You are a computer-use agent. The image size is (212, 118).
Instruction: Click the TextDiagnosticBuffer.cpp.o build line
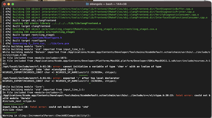coord(98,9)
